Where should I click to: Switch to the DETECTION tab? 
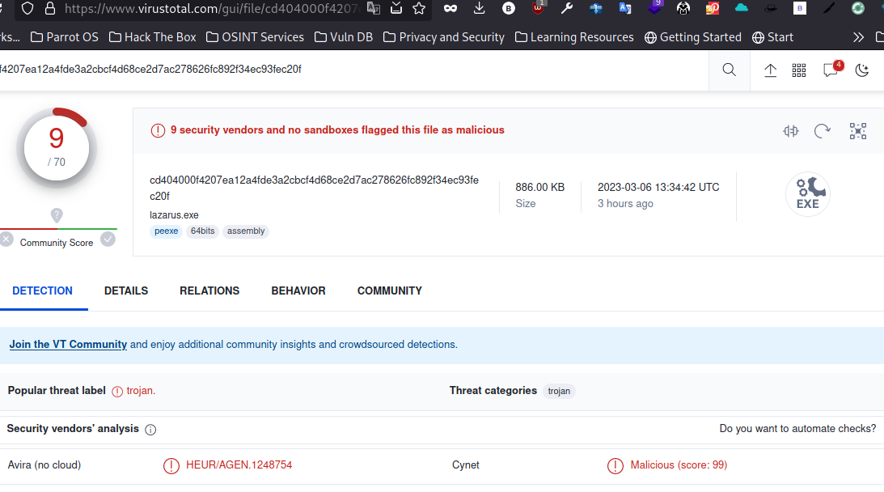coord(42,291)
